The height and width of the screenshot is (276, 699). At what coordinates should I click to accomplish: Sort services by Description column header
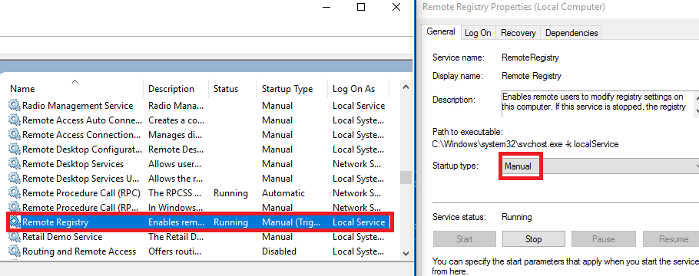click(176, 89)
